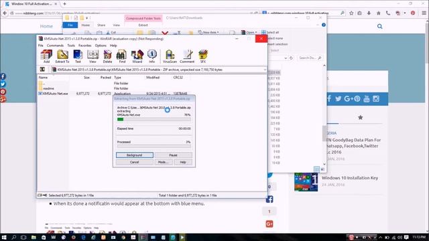Click YouTube icon in blue social bar
Screen dimensions: 429x241
pyautogui.click(x=367, y=98)
